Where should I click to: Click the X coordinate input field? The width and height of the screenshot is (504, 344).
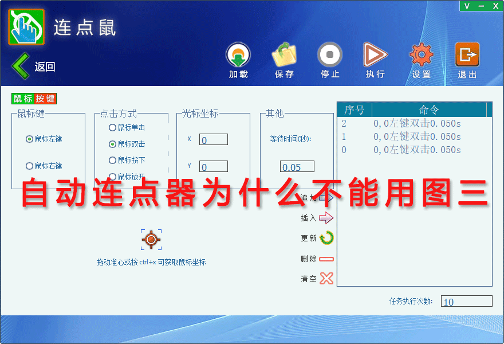tap(214, 140)
